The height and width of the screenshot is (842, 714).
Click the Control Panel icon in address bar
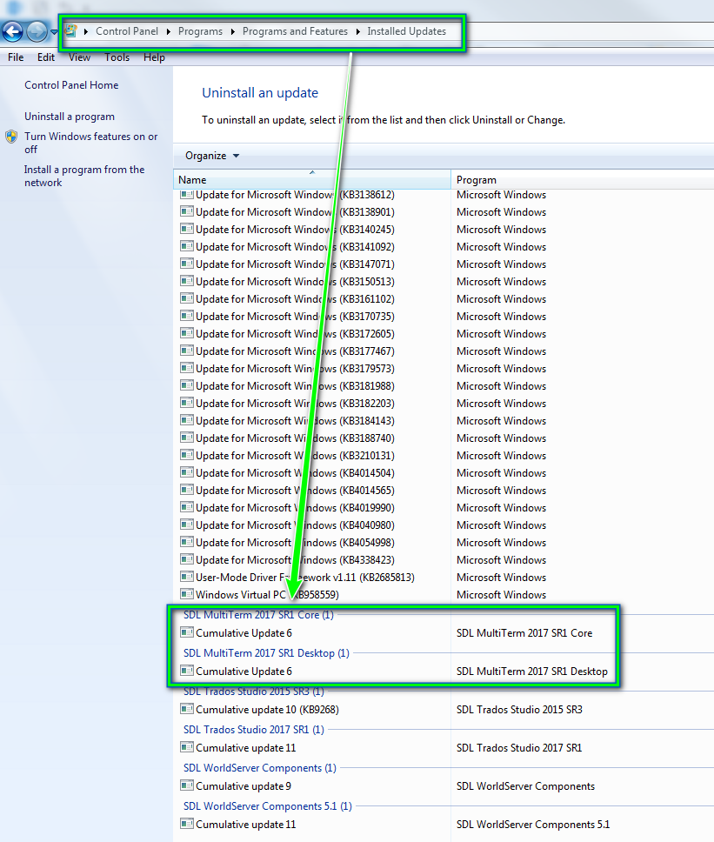[x=71, y=31]
